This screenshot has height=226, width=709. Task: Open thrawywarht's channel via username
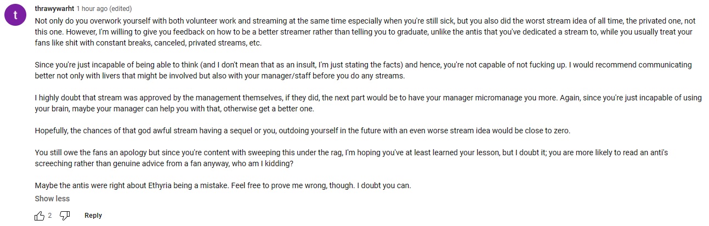coord(54,9)
